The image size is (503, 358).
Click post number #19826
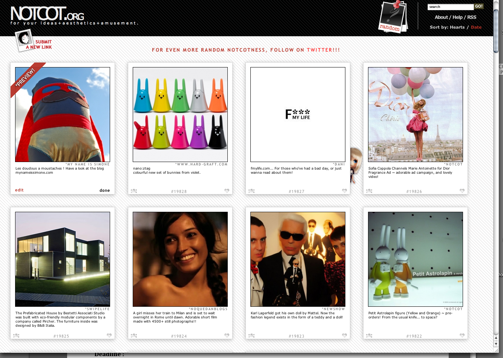click(414, 191)
